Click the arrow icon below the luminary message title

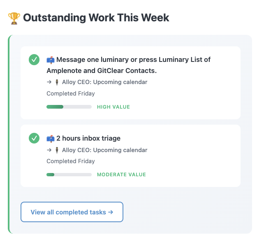(x=49, y=82)
